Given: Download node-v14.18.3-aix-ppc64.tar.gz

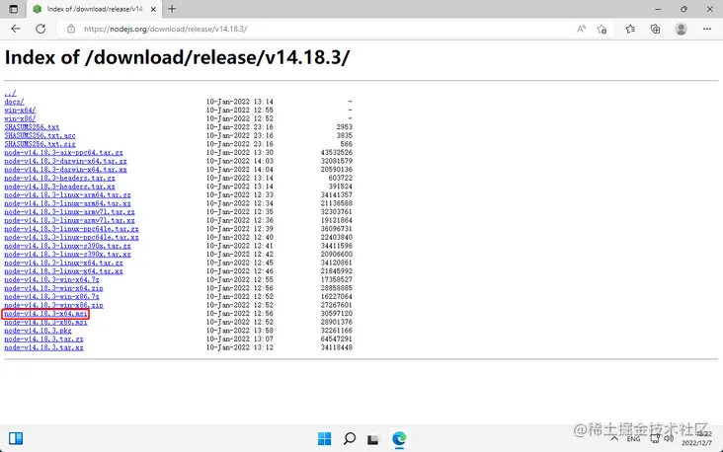Looking at the screenshot, I should [63, 153].
